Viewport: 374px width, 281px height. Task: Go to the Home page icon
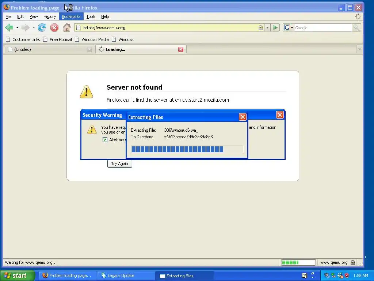pyautogui.click(x=67, y=28)
